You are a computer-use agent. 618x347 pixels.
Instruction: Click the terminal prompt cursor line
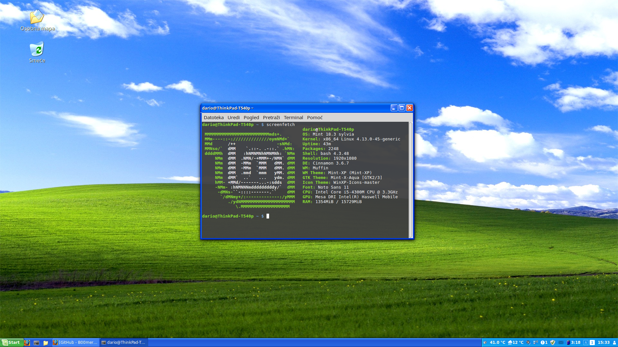click(236, 216)
